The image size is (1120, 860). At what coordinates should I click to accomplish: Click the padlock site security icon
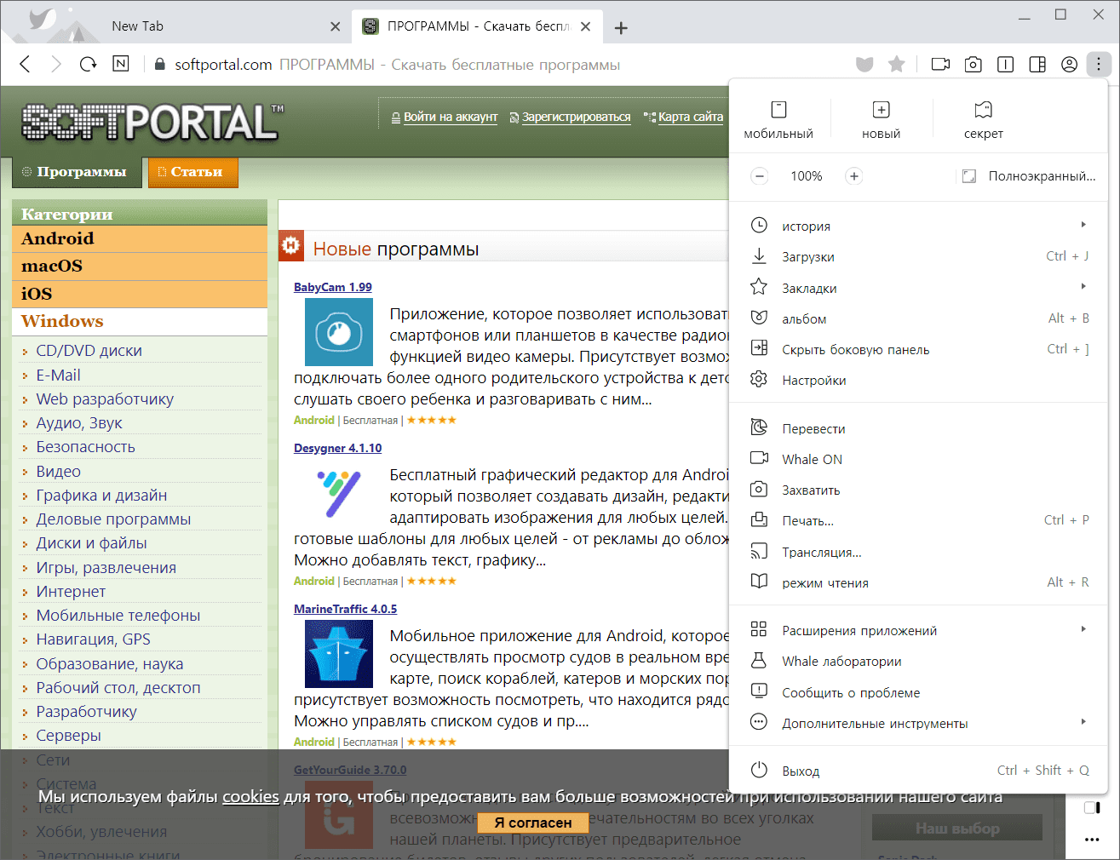pos(159,65)
